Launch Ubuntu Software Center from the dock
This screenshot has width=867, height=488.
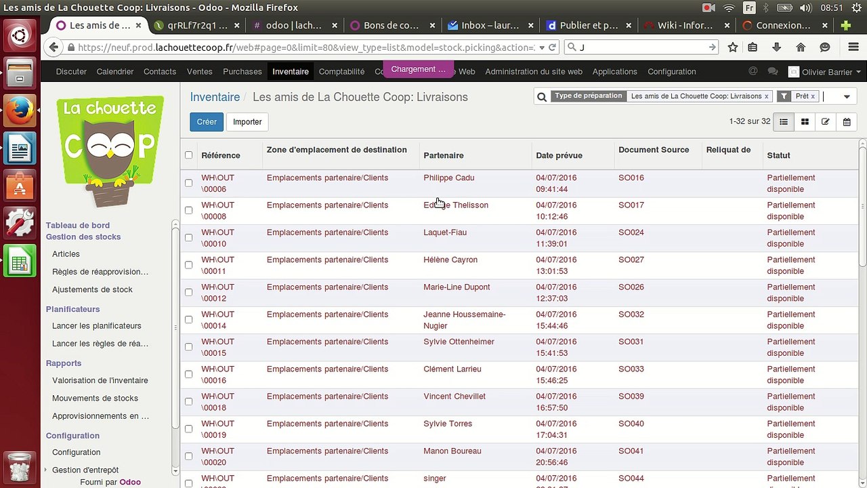tap(20, 186)
